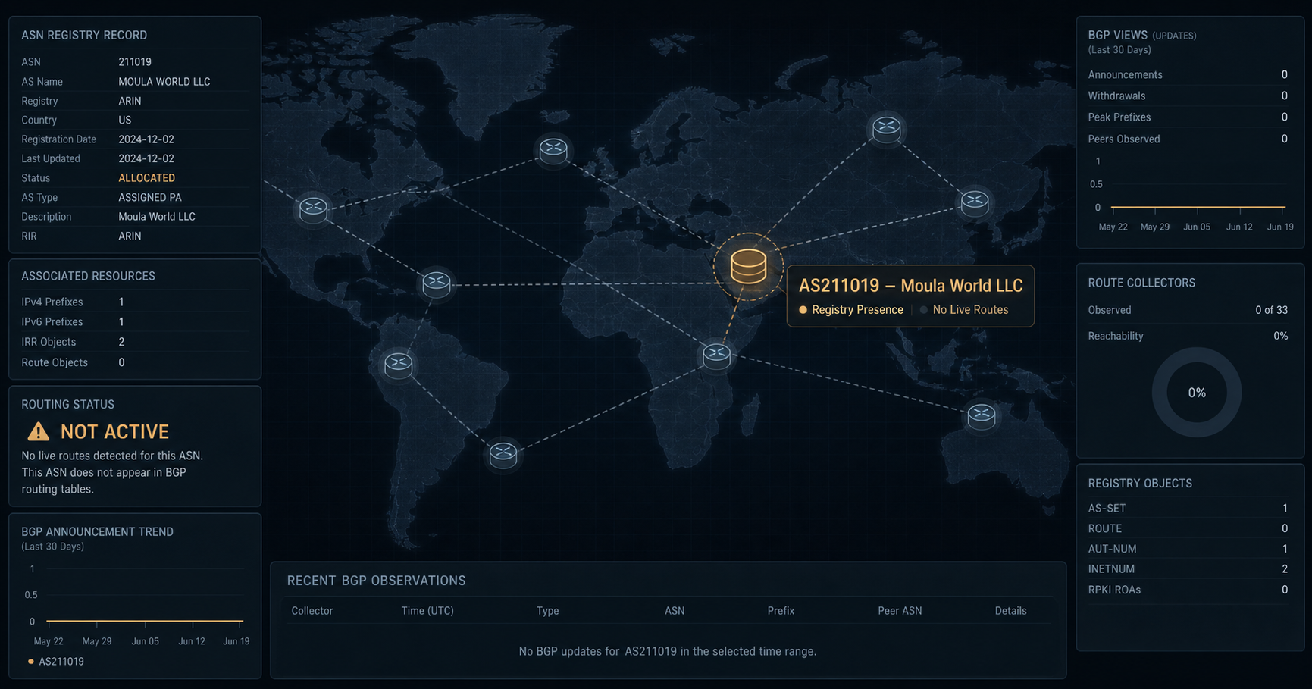
Task: Click the NOT ACTIVE routing status text
Action: pos(114,431)
